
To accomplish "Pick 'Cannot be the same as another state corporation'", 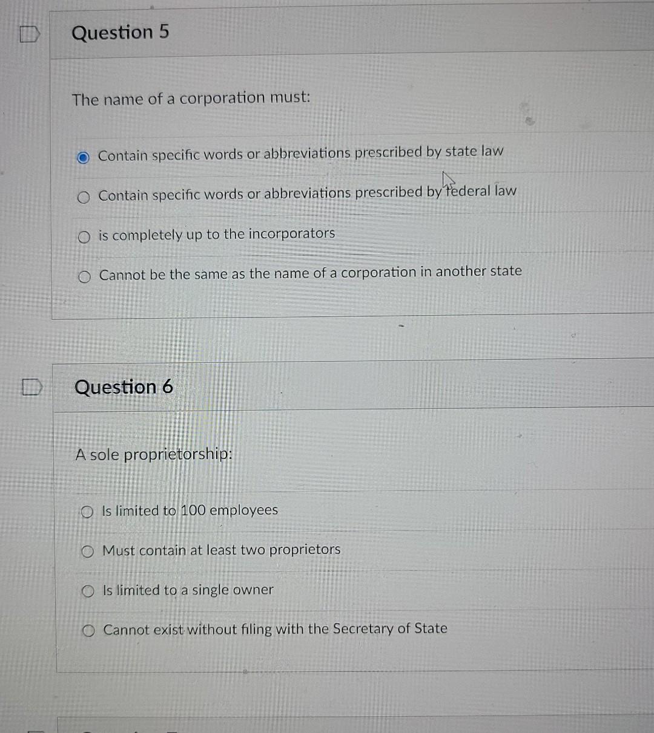I will (84, 276).
